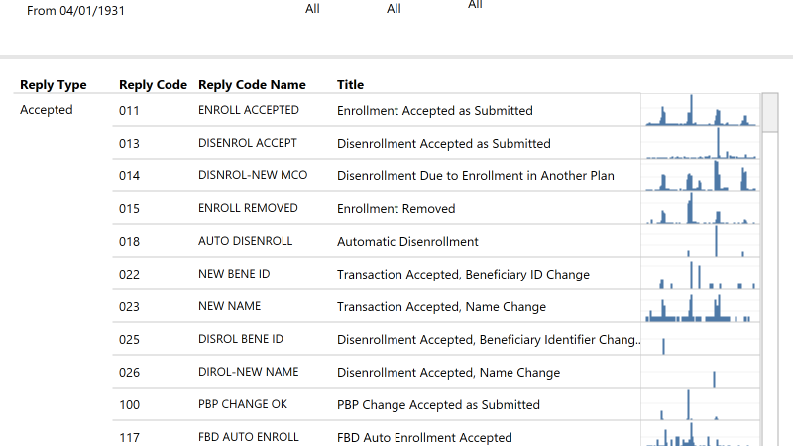This screenshot has height=446, width=793.
Task: Open the DISNROL-NEW MCO sparkline chart
Action: tap(700, 176)
